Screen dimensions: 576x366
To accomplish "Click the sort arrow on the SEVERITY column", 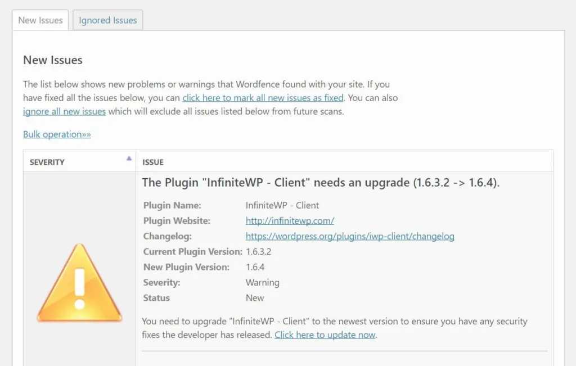I will pyautogui.click(x=129, y=158).
